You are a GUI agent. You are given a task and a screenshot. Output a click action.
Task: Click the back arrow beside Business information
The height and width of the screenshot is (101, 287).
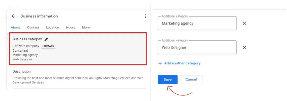[14, 16]
